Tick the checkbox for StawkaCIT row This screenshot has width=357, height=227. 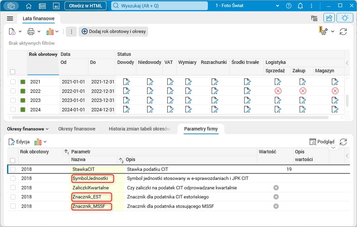point(13,169)
